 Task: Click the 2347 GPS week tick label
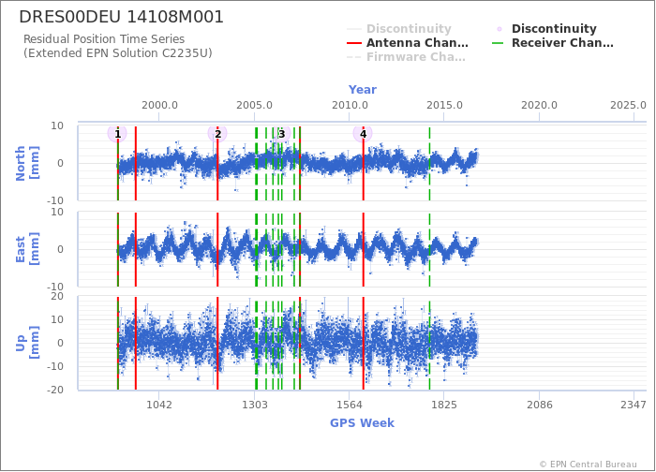point(634,405)
